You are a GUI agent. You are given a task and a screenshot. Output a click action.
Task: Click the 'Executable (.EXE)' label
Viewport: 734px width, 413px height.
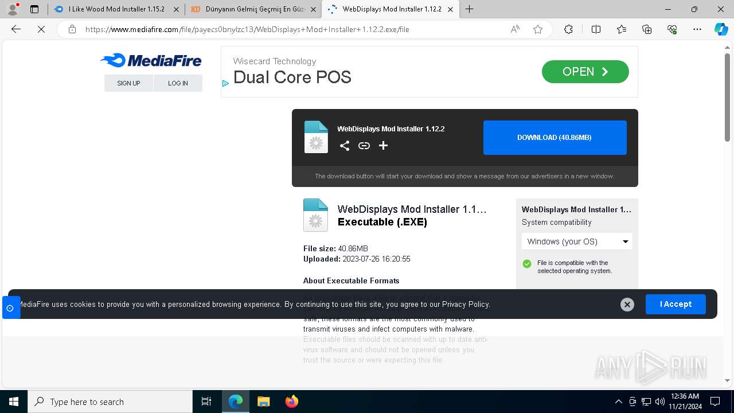(x=382, y=222)
